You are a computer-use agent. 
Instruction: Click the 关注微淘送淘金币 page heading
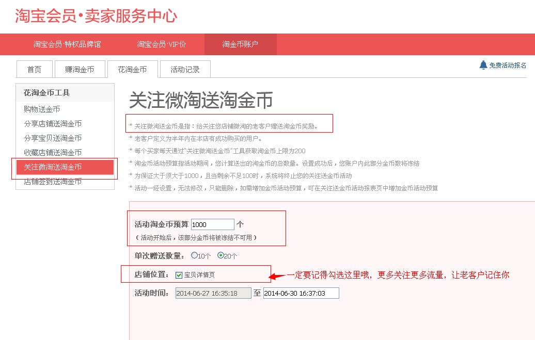tap(201, 100)
